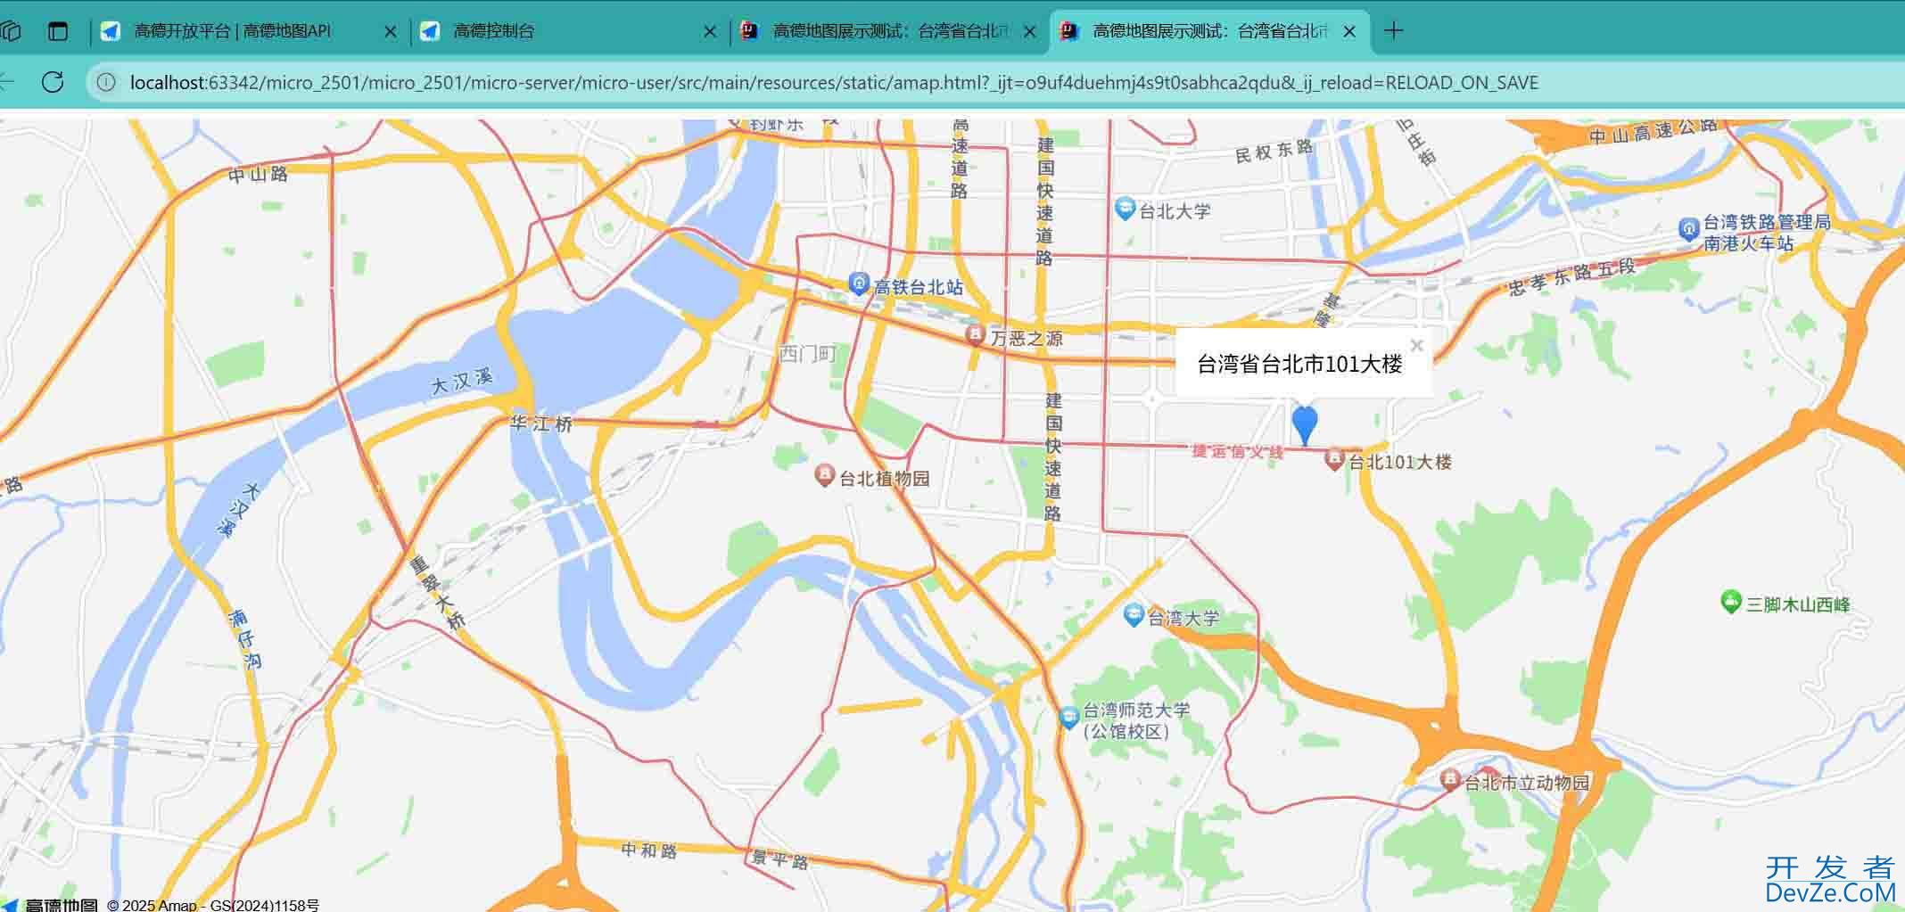Click the 高德地图 logo at bottom left

click(50, 904)
